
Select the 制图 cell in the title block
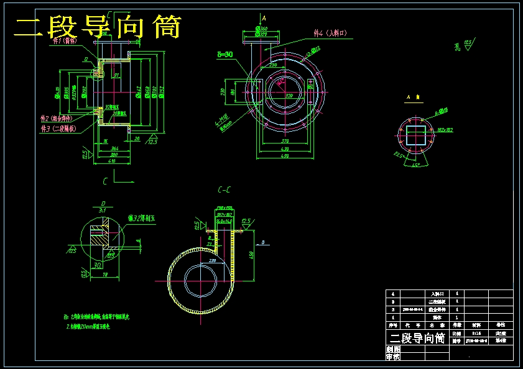pos(392,348)
